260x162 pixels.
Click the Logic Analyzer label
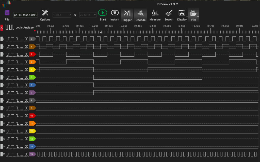click(x=25, y=28)
